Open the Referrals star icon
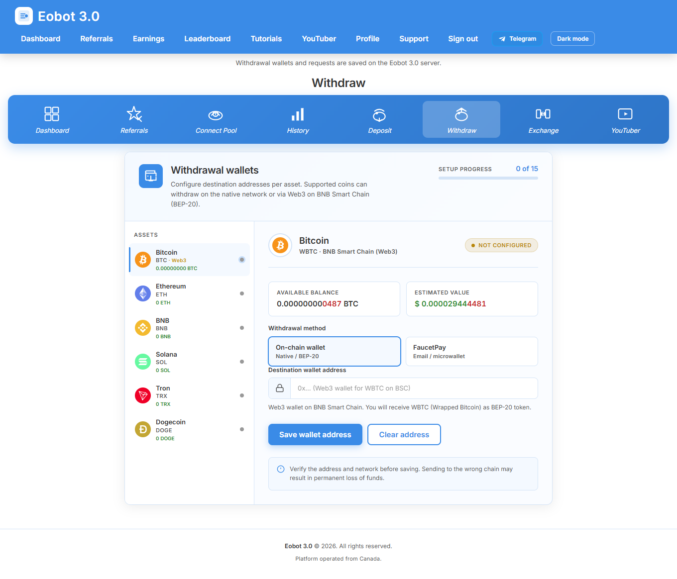Image resolution: width=677 pixels, height=579 pixels. click(134, 114)
